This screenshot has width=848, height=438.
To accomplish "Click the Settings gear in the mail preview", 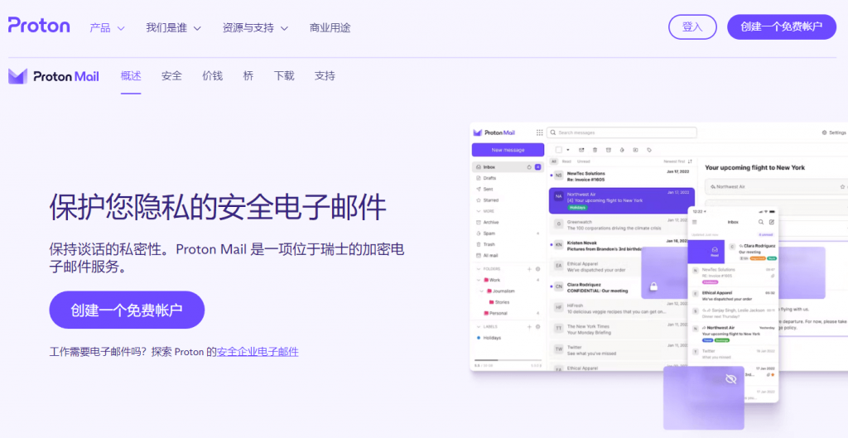I will click(824, 132).
